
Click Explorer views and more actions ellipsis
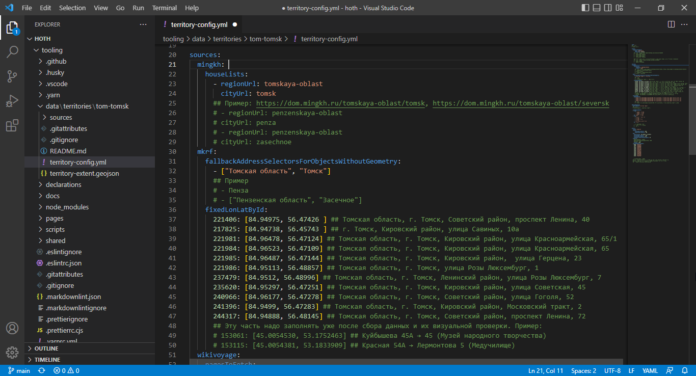143,24
